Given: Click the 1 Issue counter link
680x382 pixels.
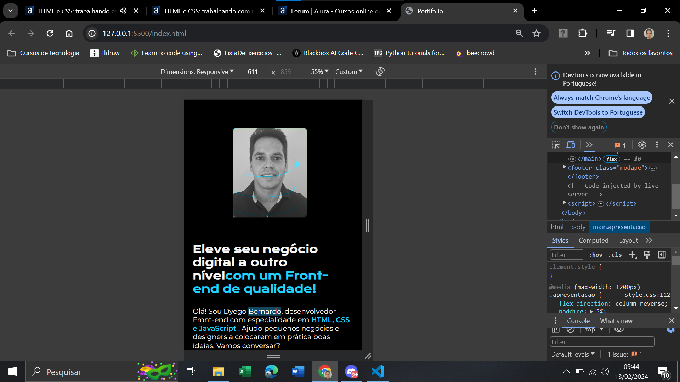Looking at the screenshot, I should pyautogui.click(x=625, y=354).
